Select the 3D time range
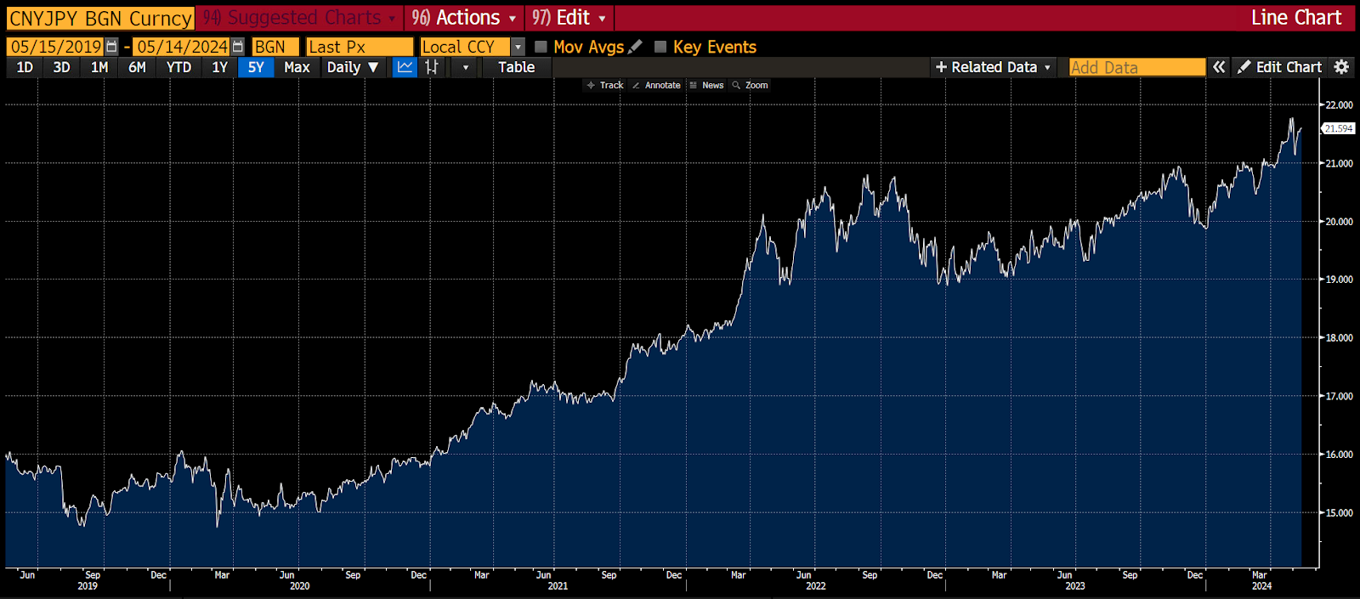 (x=61, y=67)
